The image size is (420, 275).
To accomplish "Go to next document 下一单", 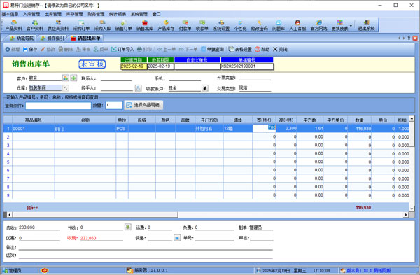I will tap(188, 49).
